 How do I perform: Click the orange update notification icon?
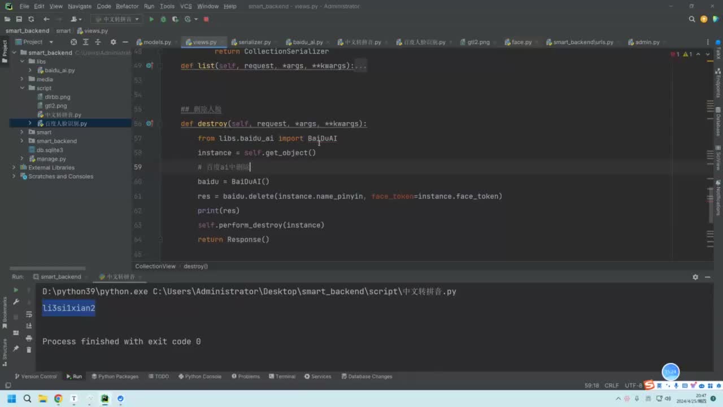click(x=704, y=19)
